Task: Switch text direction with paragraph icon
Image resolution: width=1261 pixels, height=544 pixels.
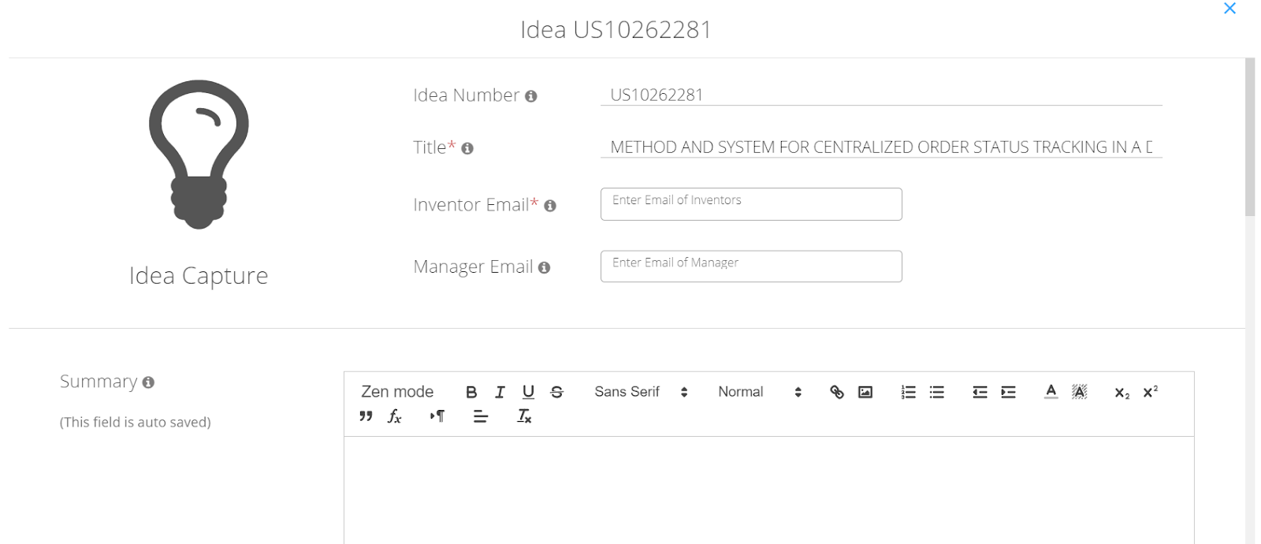Action: [437, 416]
